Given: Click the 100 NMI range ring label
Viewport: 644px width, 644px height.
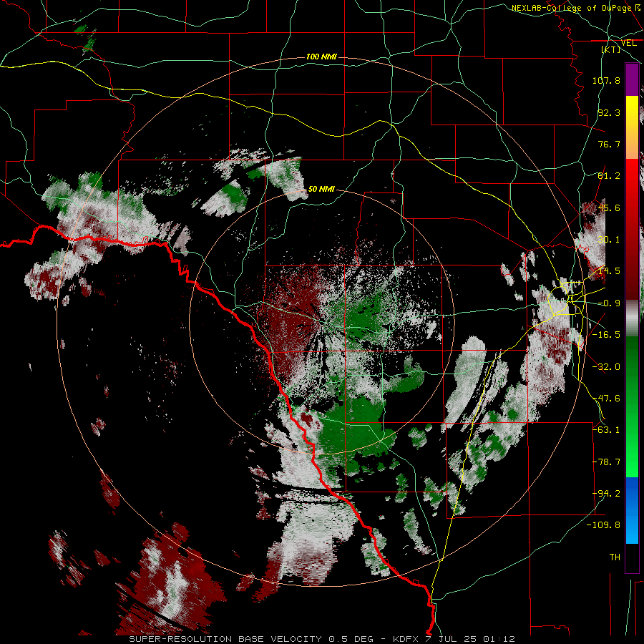Looking at the screenshot, I should tap(321, 57).
